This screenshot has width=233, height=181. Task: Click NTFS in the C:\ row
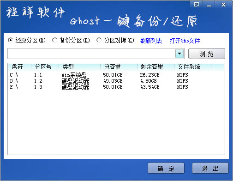pos(182,75)
